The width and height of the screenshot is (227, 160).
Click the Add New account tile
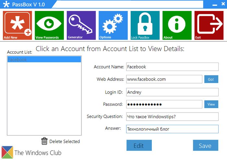pyautogui.click(x=18, y=25)
